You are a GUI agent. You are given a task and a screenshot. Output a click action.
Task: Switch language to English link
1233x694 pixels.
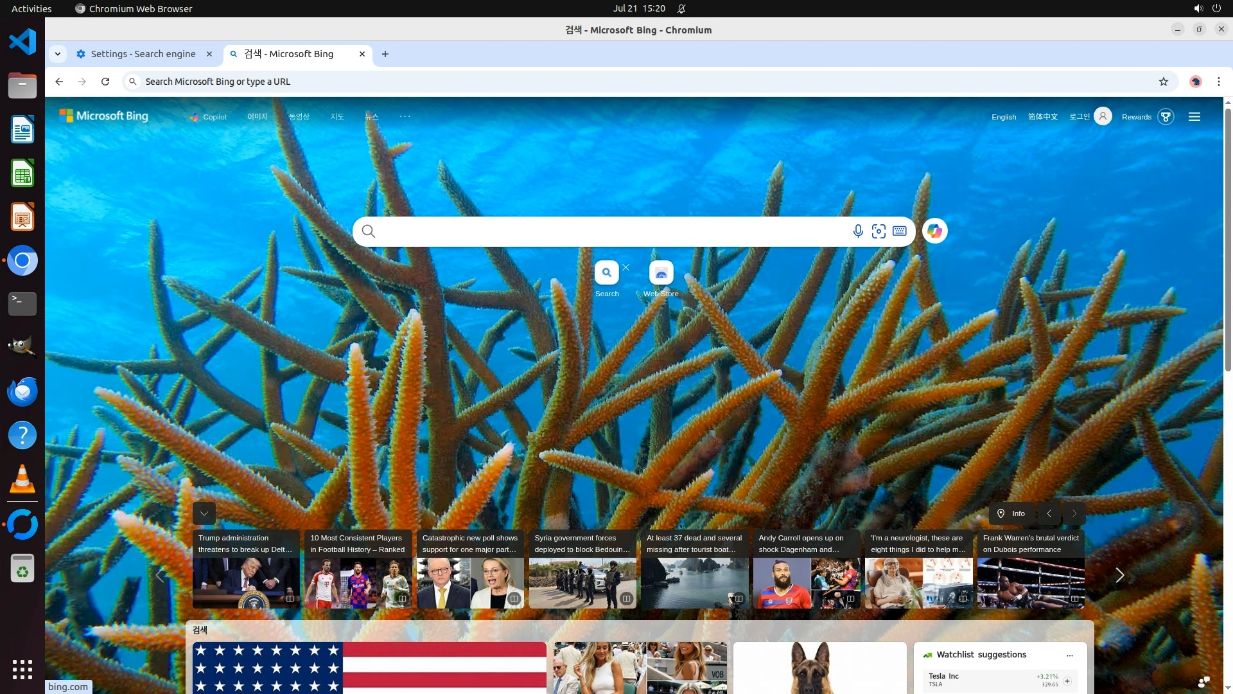click(1003, 117)
